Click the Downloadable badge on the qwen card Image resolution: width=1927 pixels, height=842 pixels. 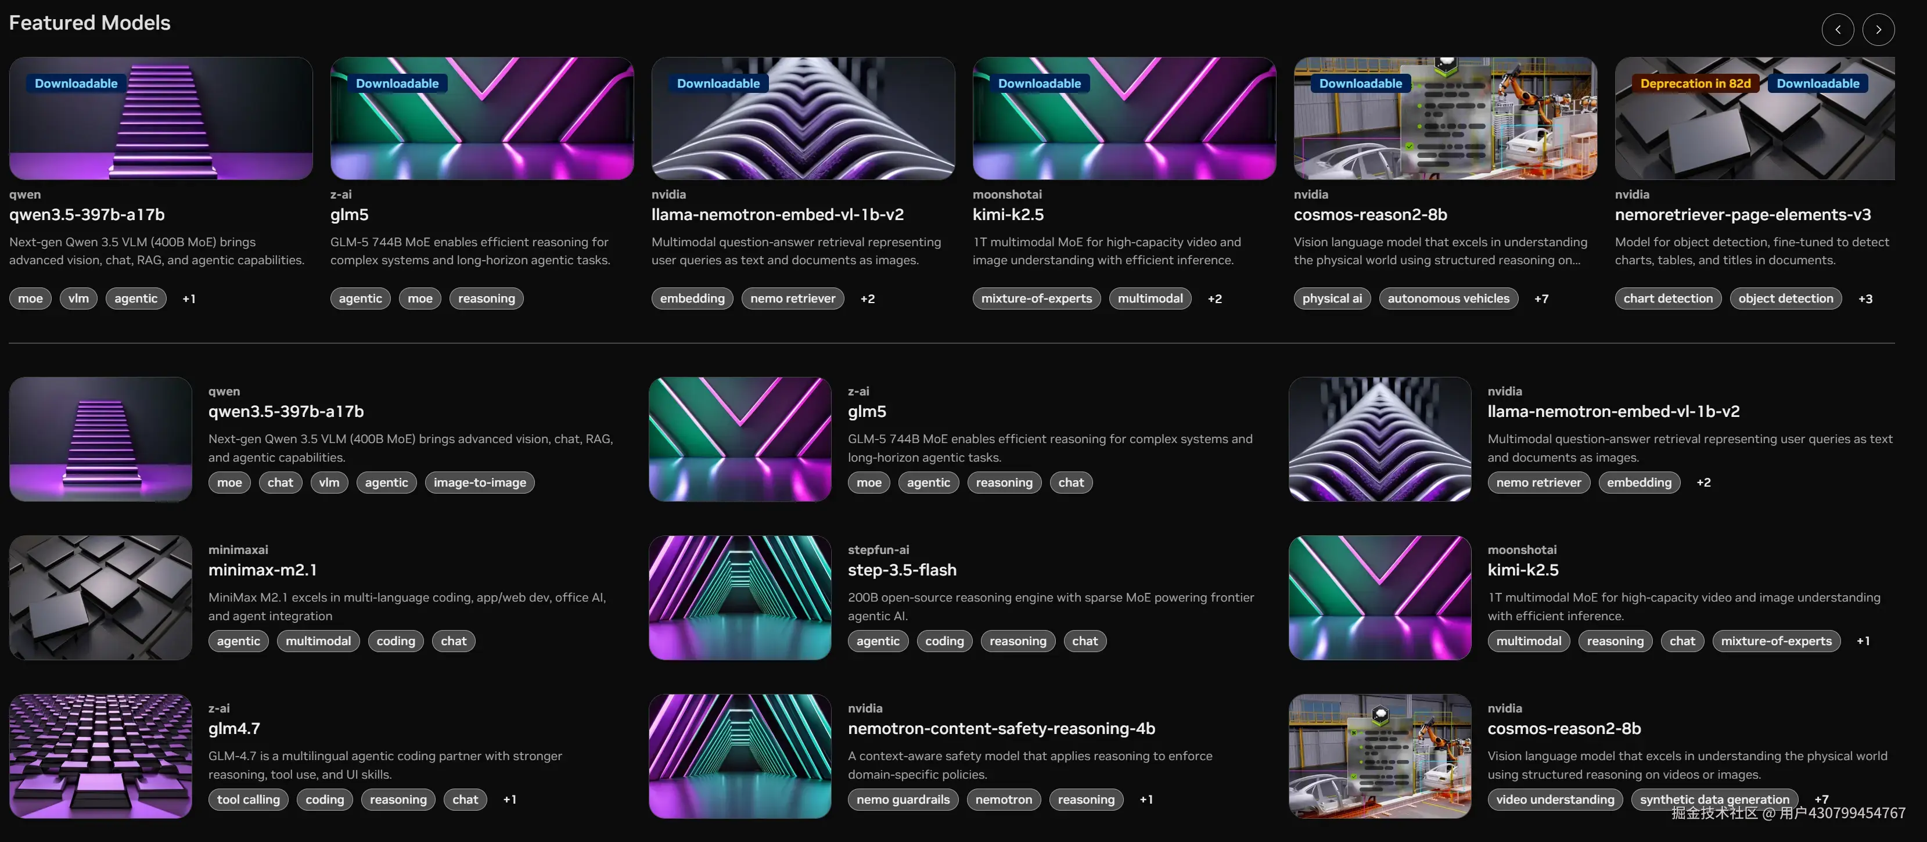pyautogui.click(x=75, y=83)
